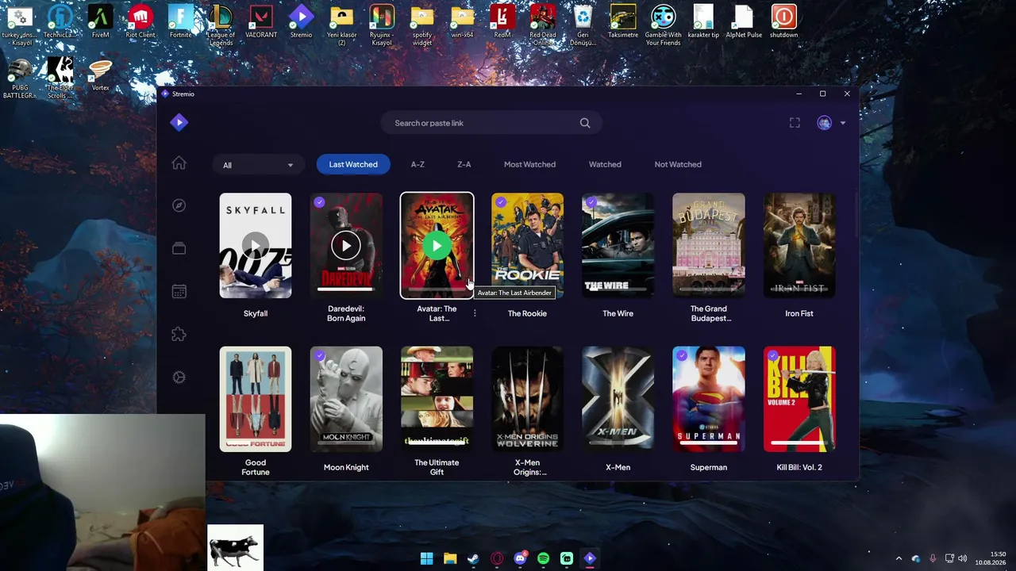The width and height of the screenshot is (1016, 571).
Task: Open the Settings gear icon in Stremio
Action: click(x=179, y=377)
